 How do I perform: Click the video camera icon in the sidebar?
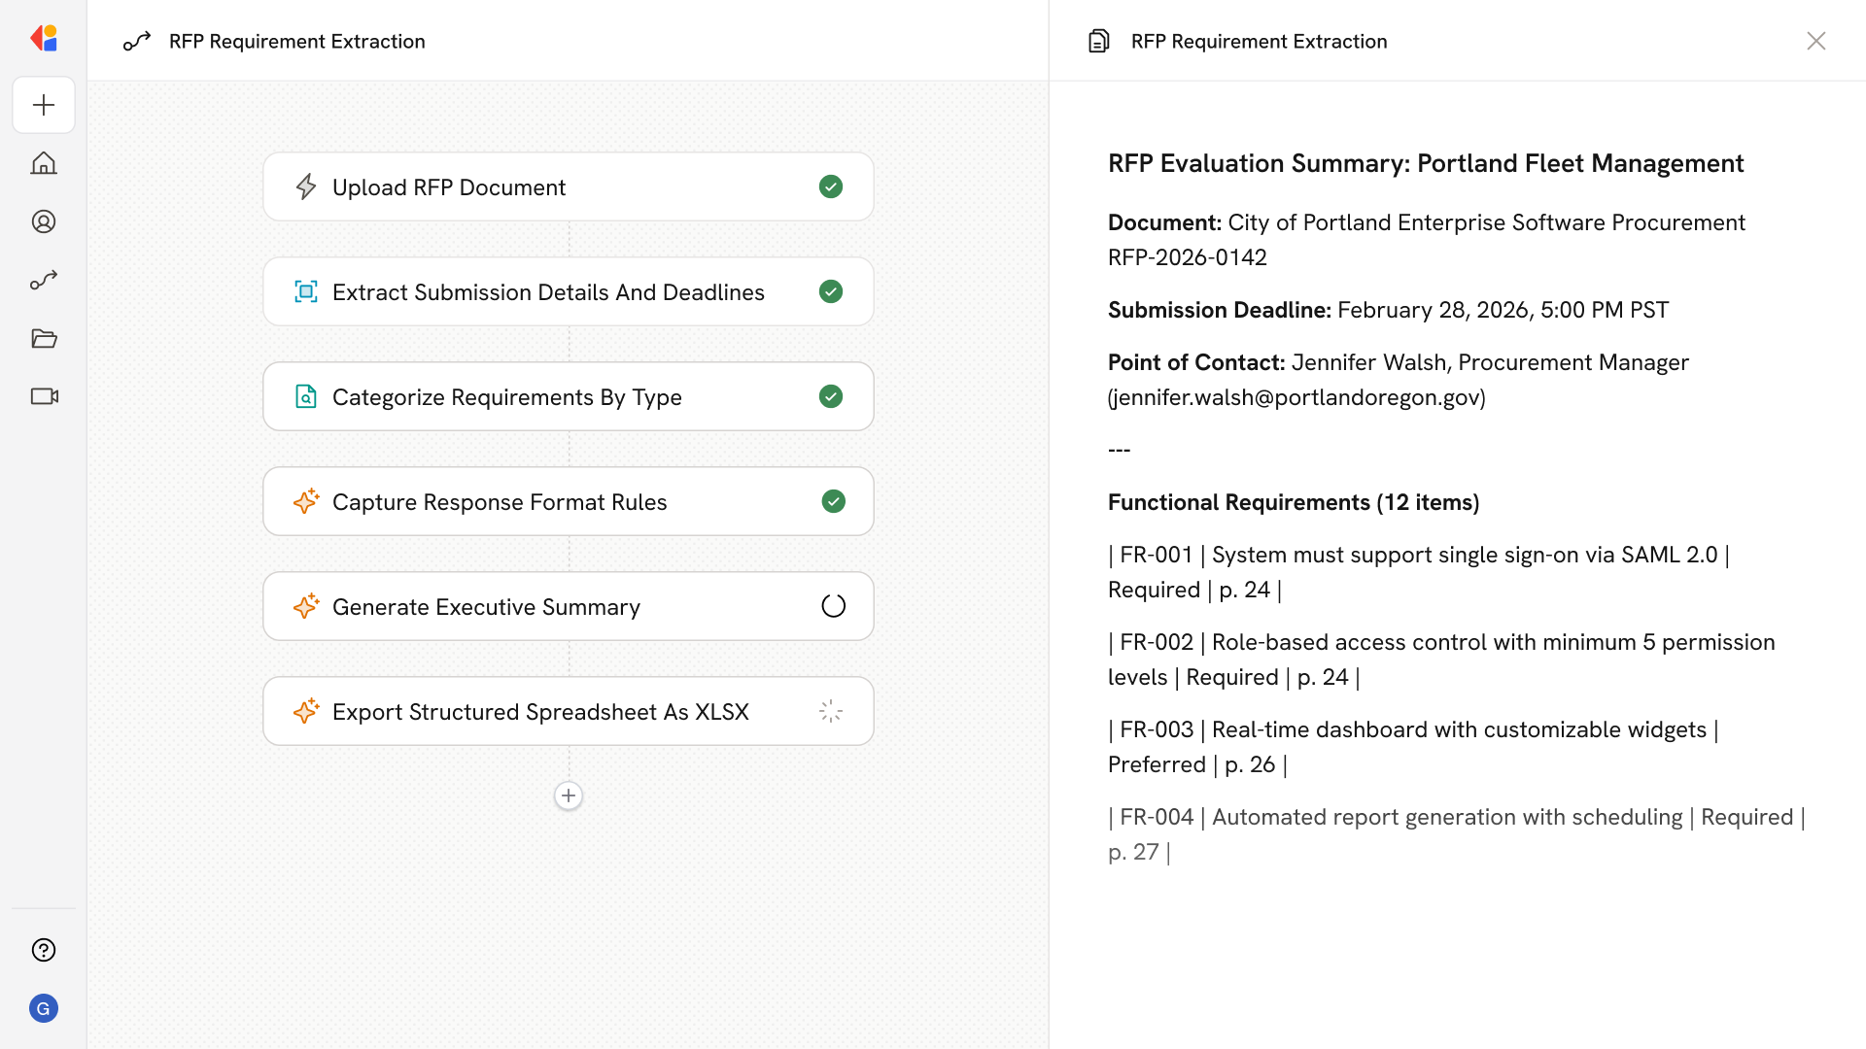click(x=44, y=396)
